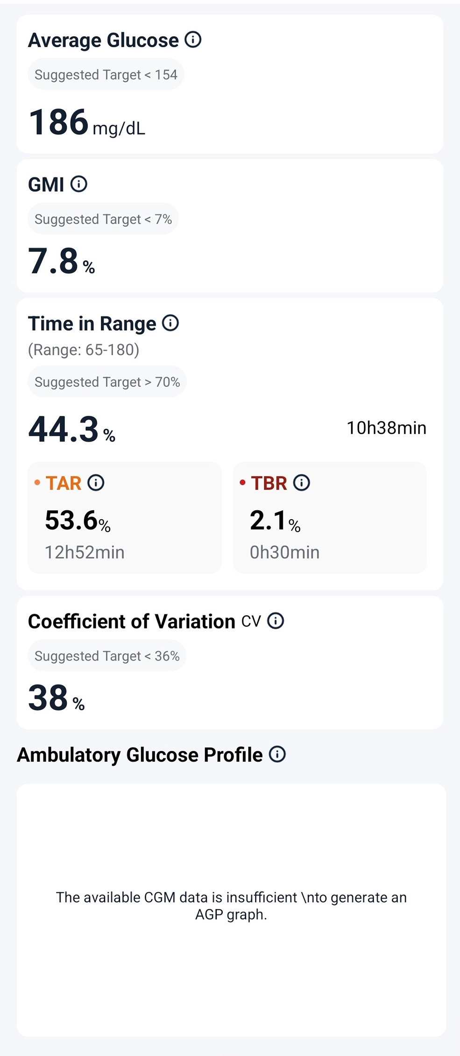460x1056 pixels.
Task: Open the GMI info tooltip icon
Action: [79, 184]
